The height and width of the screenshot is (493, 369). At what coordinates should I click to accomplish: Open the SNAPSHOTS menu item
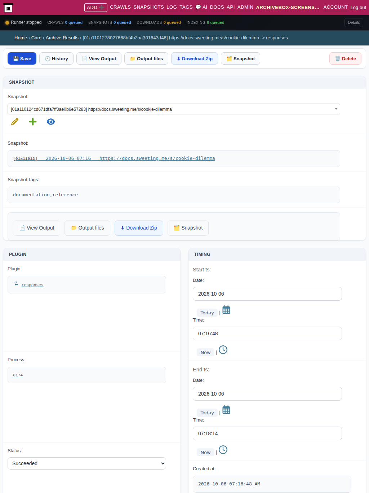(x=148, y=7)
